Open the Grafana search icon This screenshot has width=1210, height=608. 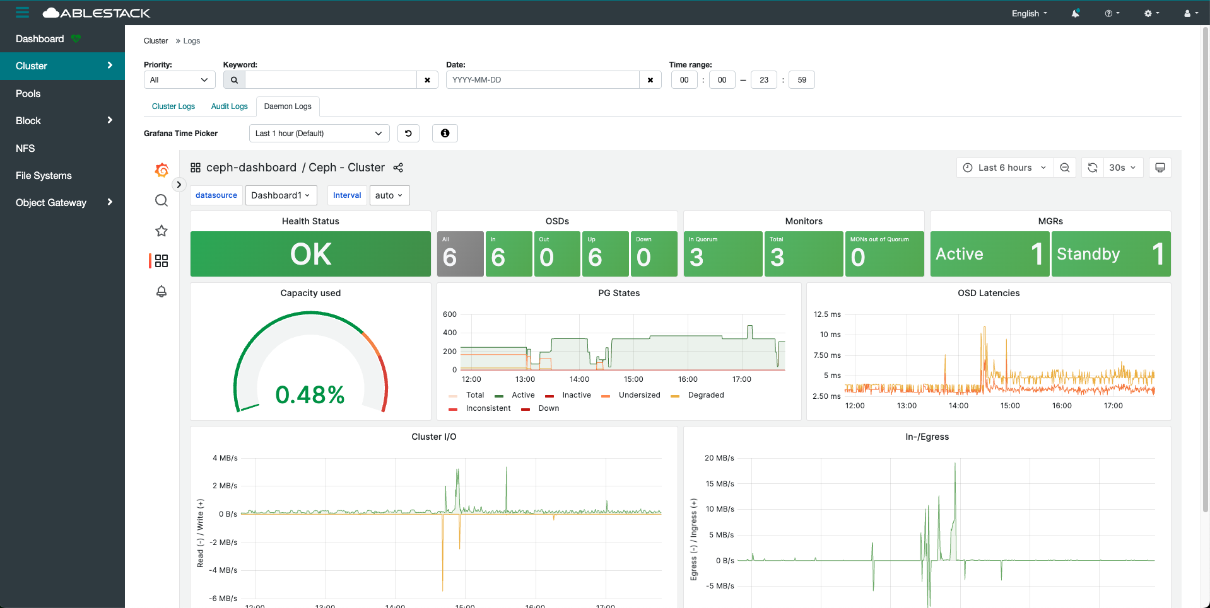coord(162,200)
